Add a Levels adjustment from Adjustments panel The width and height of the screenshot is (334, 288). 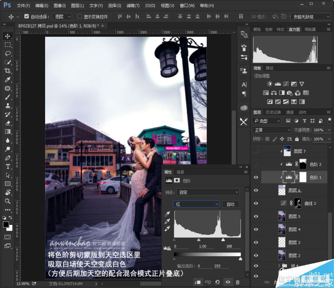point(278,84)
